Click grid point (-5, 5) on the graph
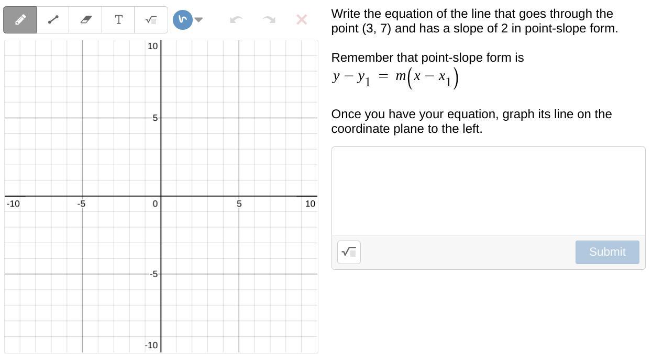 pyautogui.click(x=82, y=118)
